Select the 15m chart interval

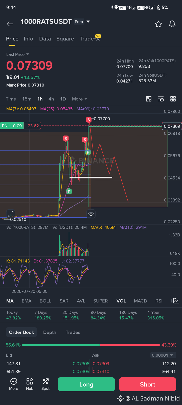tap(27, 99)
